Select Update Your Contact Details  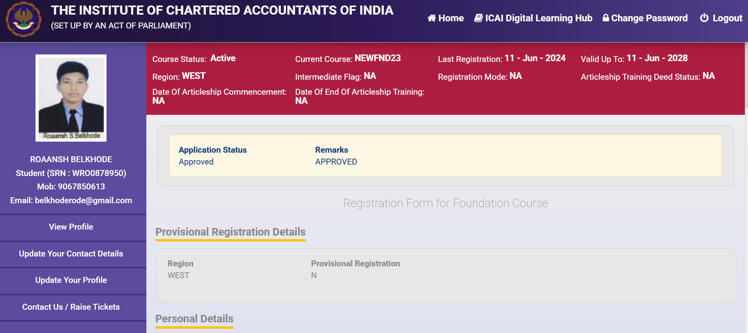click(71, 254)
